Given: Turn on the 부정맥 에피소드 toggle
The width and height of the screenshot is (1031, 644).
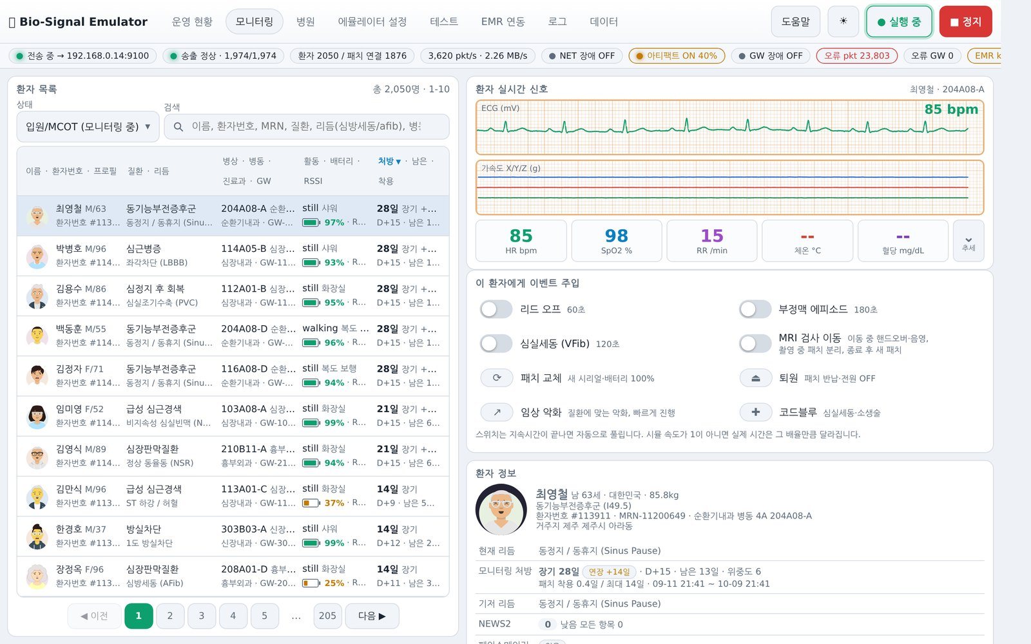Looking at the screenshot, I should (755, 310).
